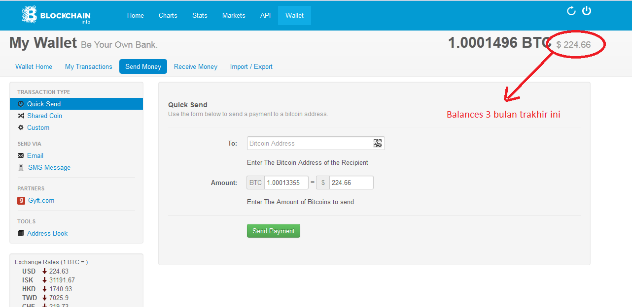
Task: Open the Markets menu item
Action: (234, 15)
